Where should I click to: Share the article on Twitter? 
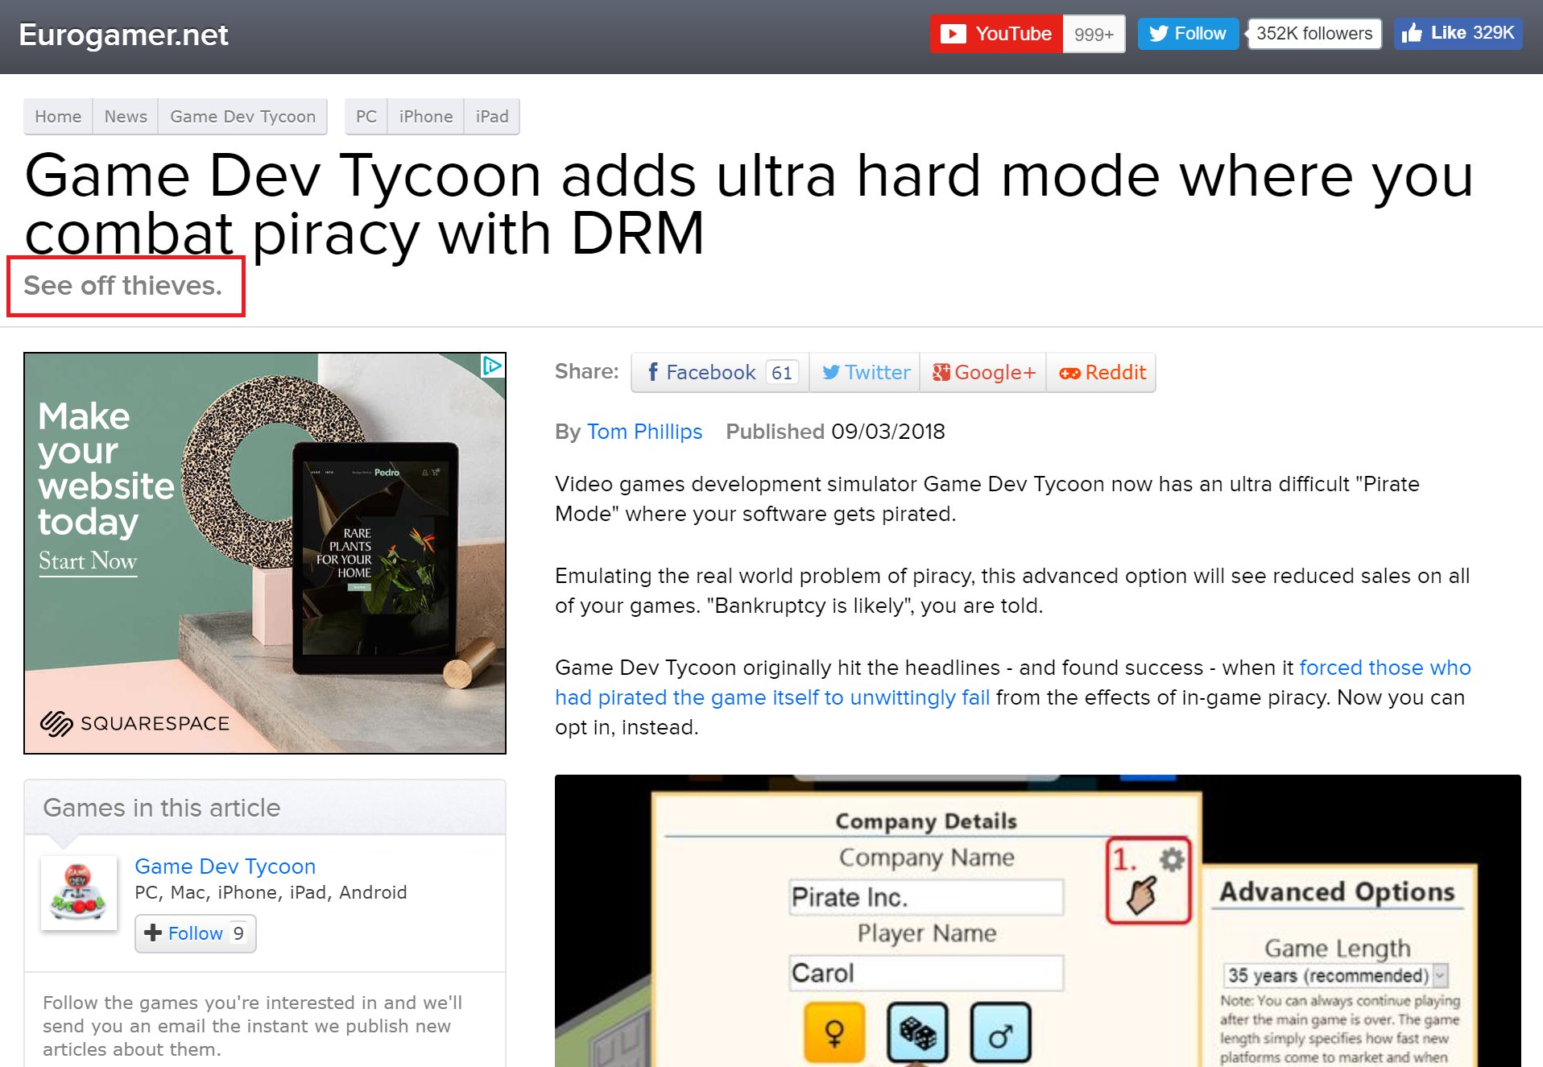tap(865, 372)
